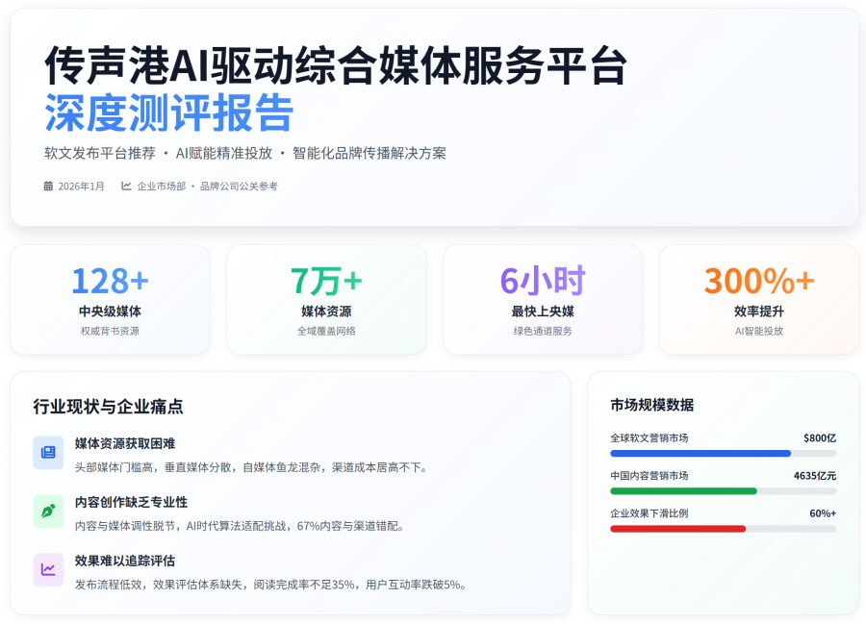The image size is (866, 624).
Task: Select the green pen icon for 内容创作缺乏专业性
Action: click(48, 512)
